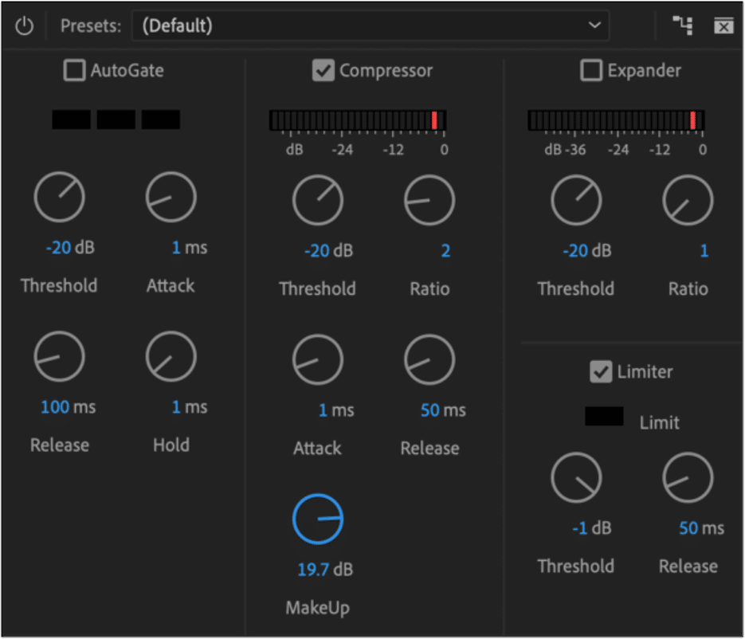The image size is (745, 639).
Task: Enable the AutoGate checkbox
Action: point(73,70)
